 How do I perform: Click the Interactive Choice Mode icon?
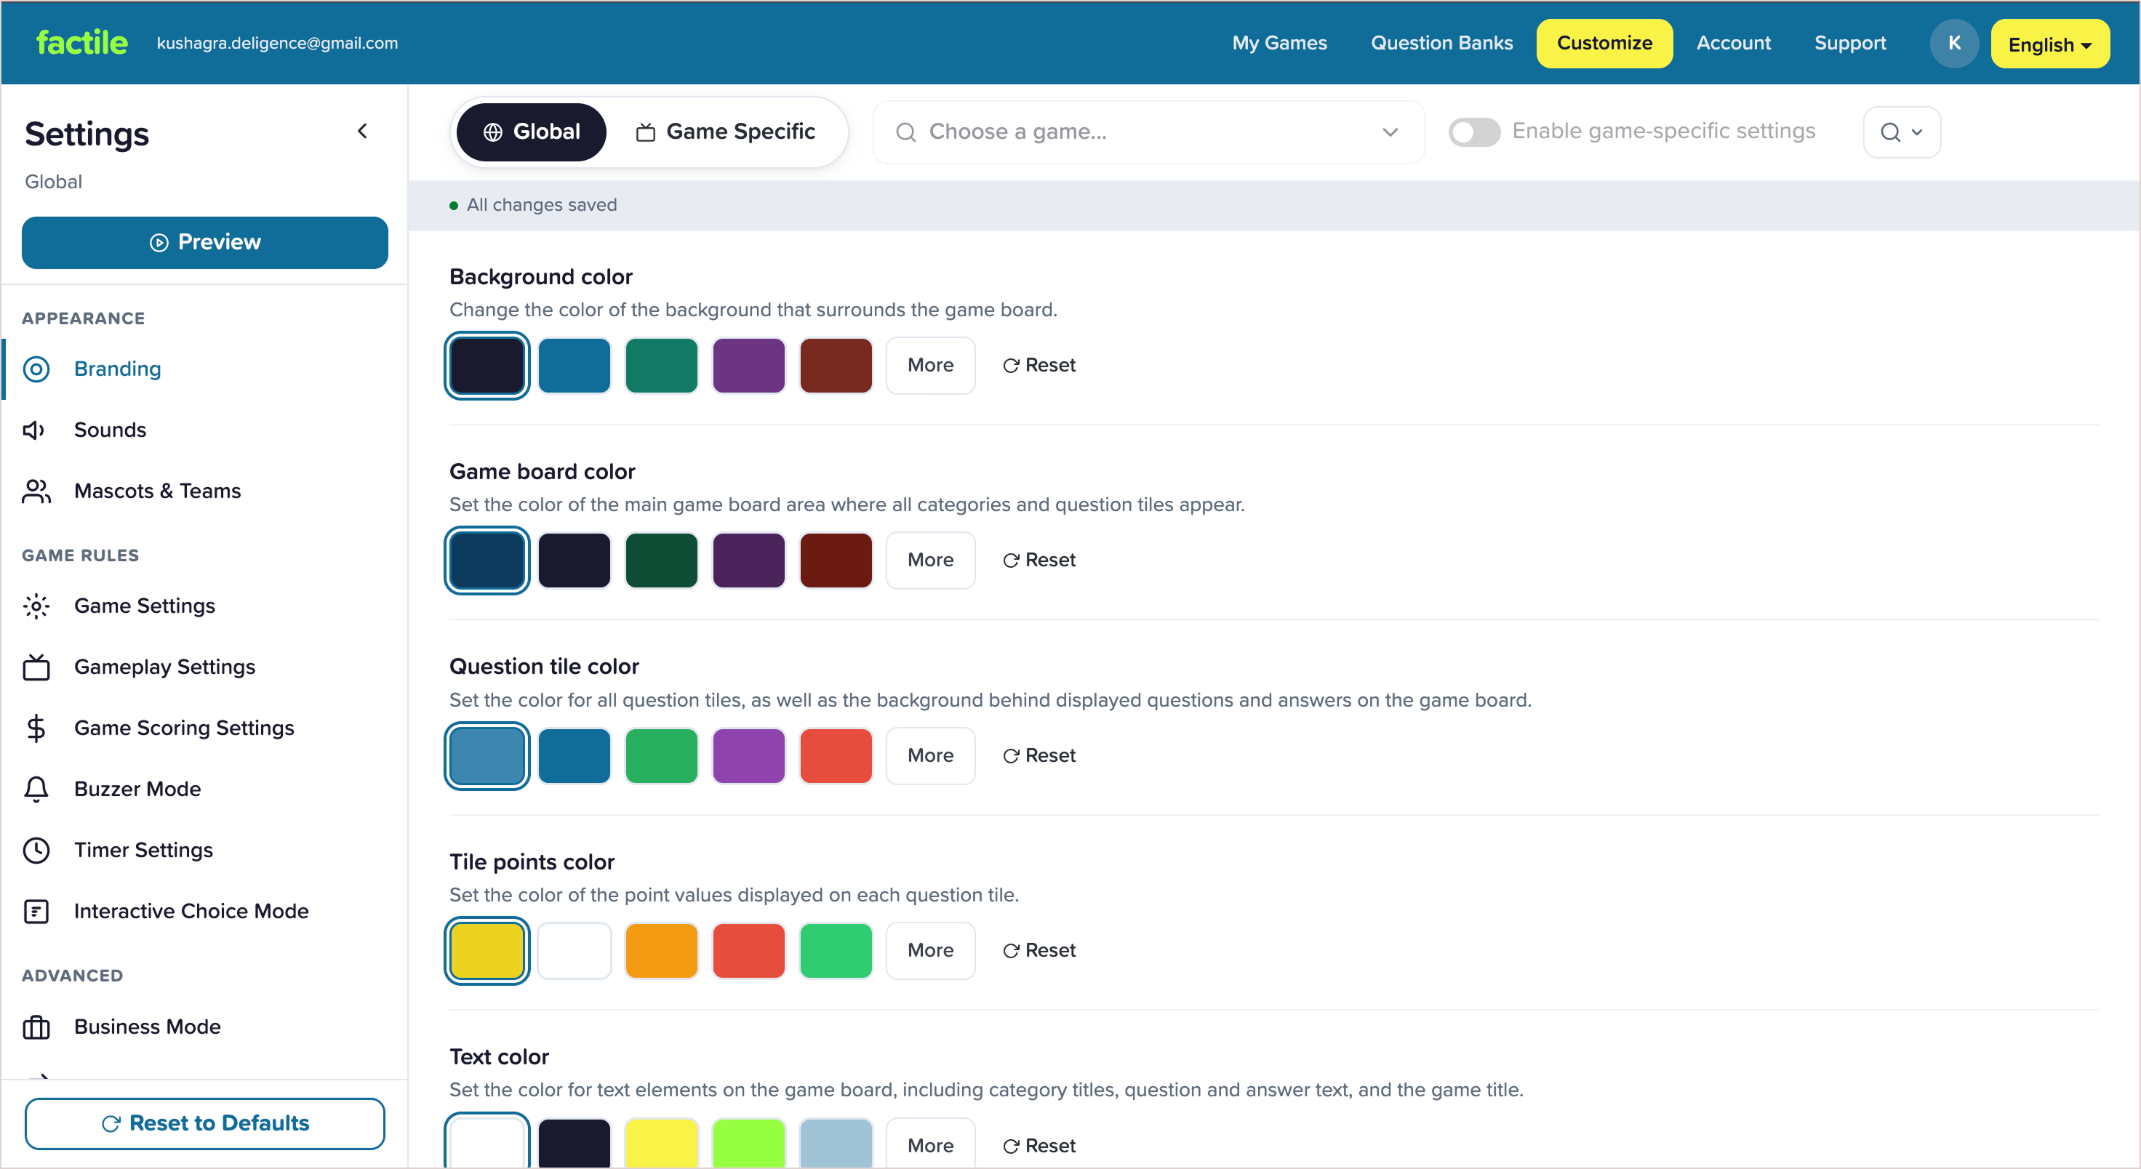pos(36,912)
